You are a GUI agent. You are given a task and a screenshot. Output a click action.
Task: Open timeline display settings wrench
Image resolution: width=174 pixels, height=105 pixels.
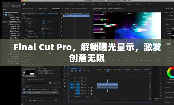click(x=88, y=71)
